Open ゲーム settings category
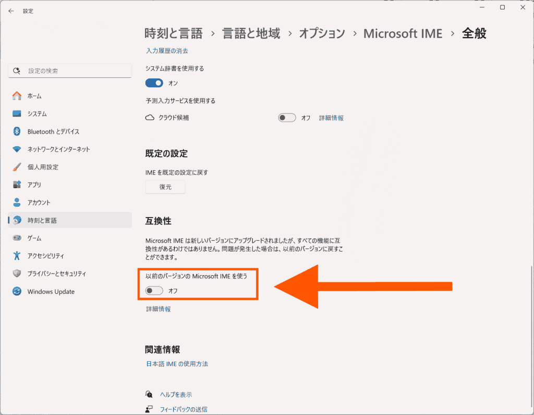Viewport: 534px width, 415px height. (x=70, y=238)
